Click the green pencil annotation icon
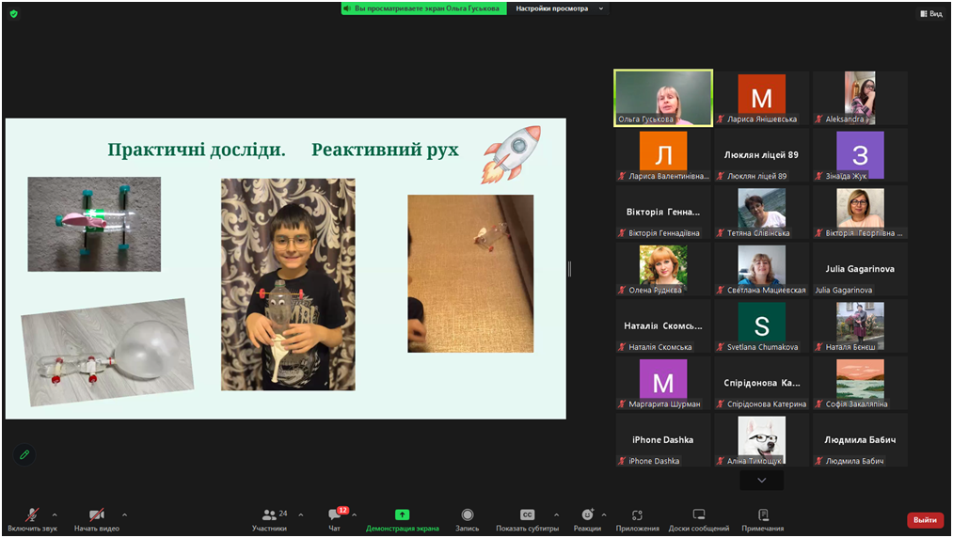The image size is (953, 538). pos(24,454)
